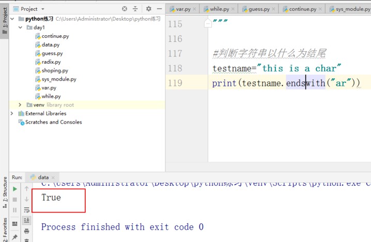The width and height of the screenshot is (371, 242).
Task: Place cursor in endswith call
Action: click(305, 83)
